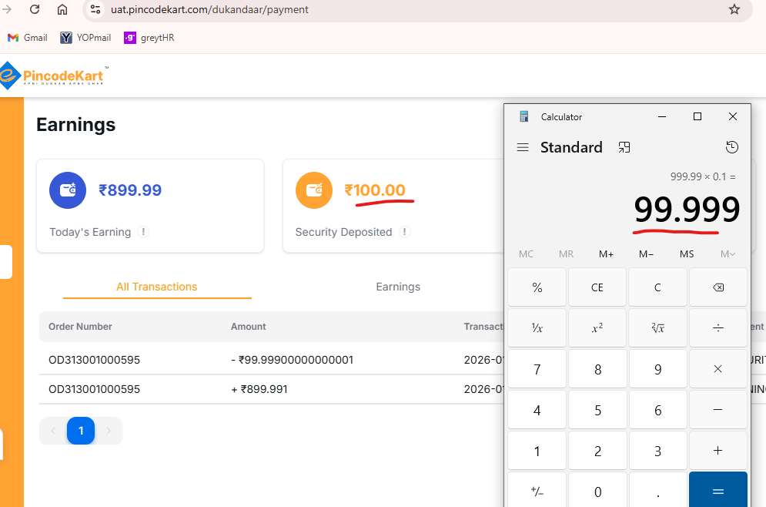Open the calculator hamburger navigation menu
This screenshot has width=766, height=507.
523,147
